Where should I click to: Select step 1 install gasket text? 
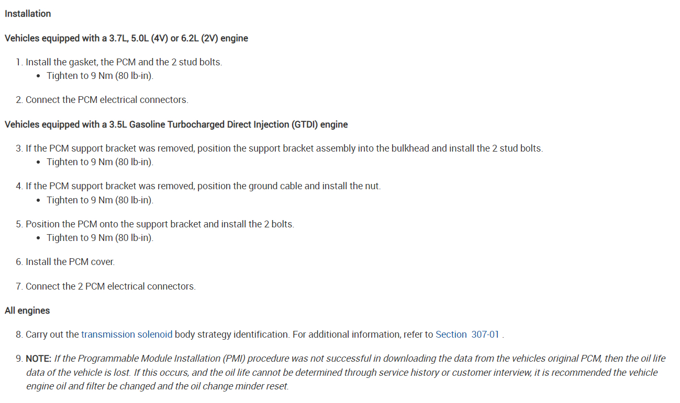click(x=124, y=62)
